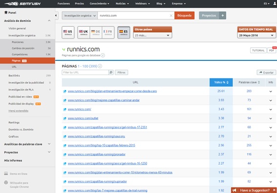The height and width of the screenshot is (193, 277).
Task: Open Funciones menu
Action: point(64,3)
